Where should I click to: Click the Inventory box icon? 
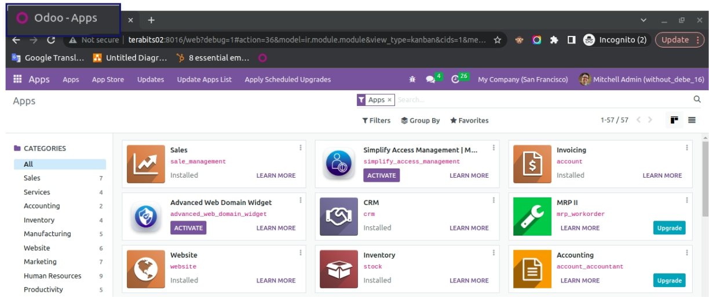coord(339,269)
